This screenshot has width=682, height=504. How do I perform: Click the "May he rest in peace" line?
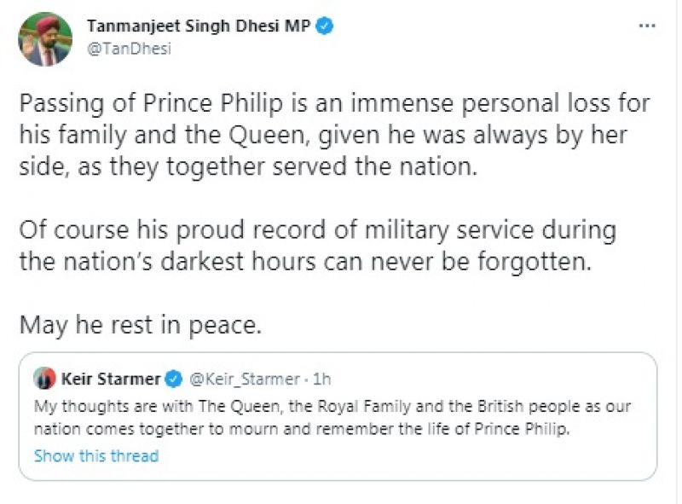click(x=138, y=324)
